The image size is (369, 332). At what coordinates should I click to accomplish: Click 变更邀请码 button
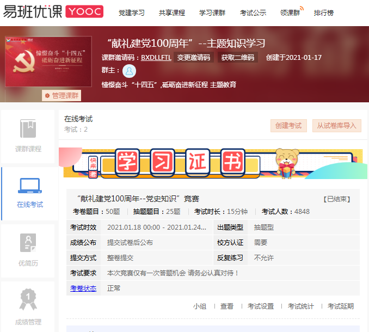pyautogui.click(x=194, y=58)
